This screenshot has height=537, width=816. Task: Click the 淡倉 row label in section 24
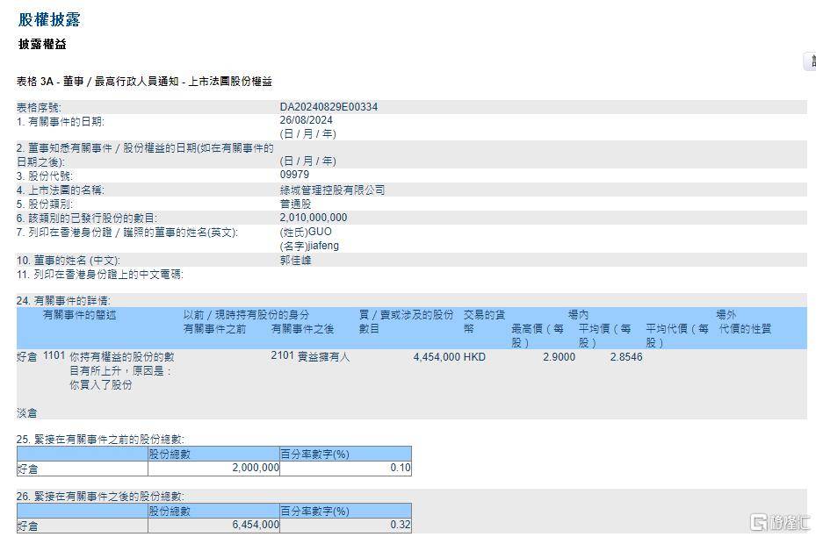tap(27, 413)
